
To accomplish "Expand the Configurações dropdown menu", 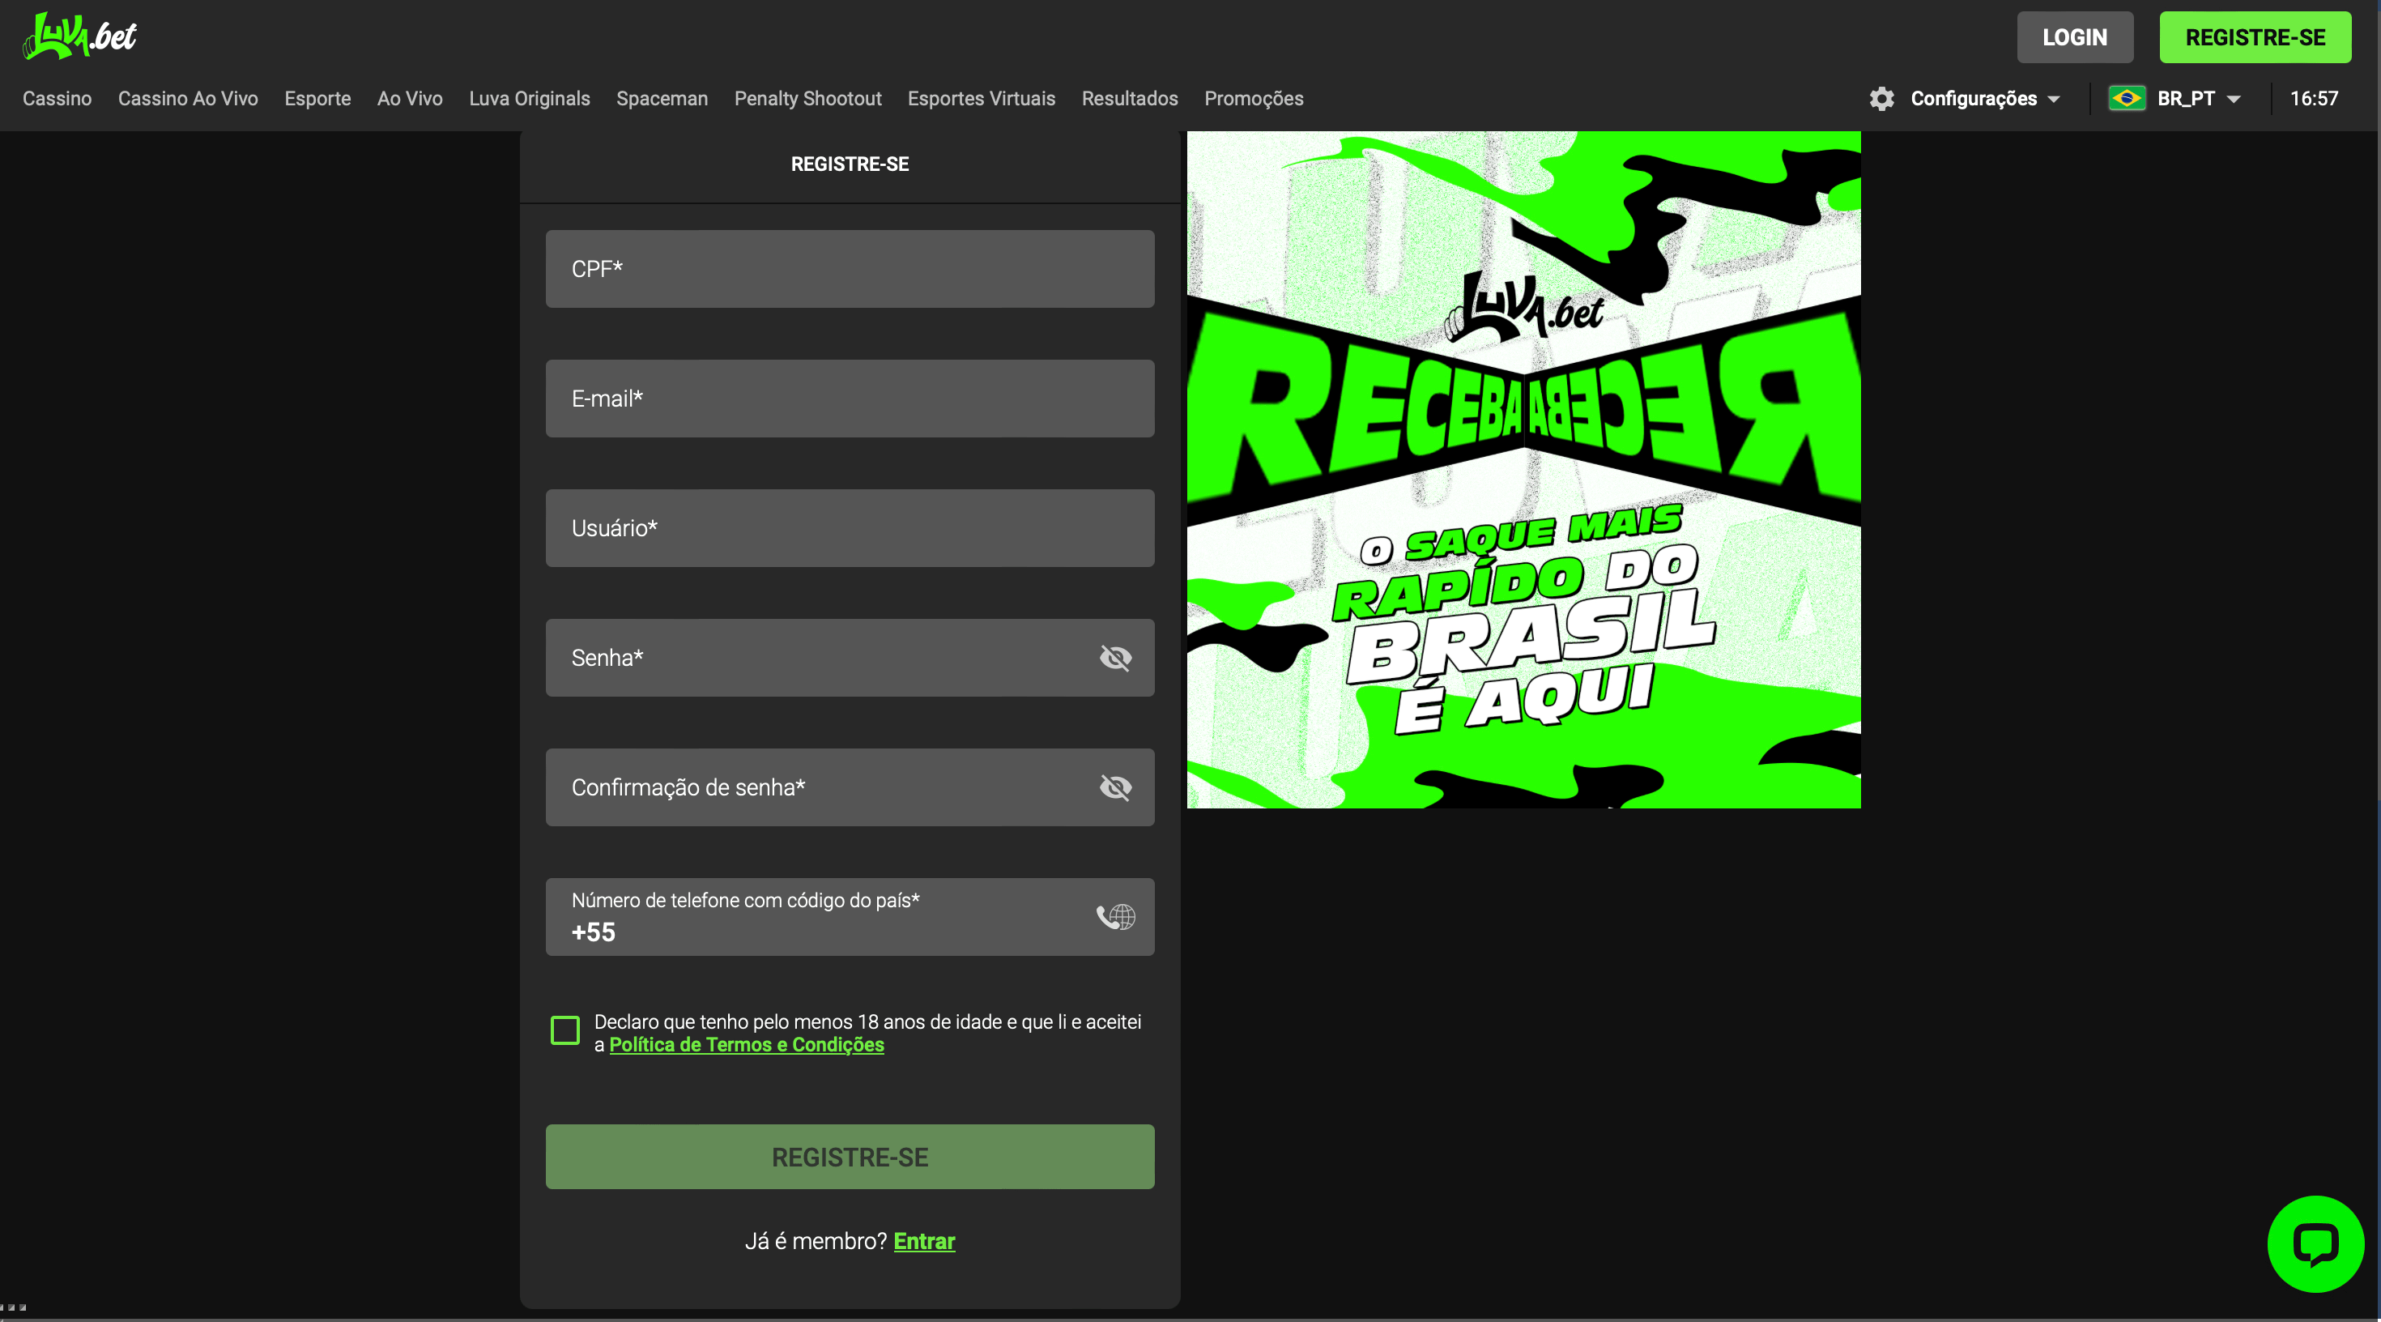I will (1965, 98).
